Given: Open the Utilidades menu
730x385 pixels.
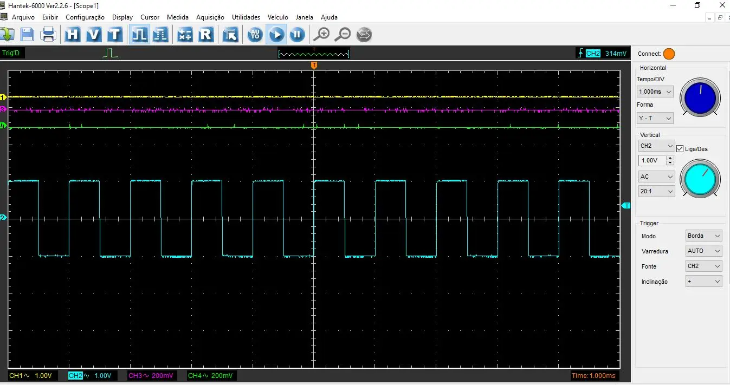Looking at the screenshot, I should [x=246, y=17].
